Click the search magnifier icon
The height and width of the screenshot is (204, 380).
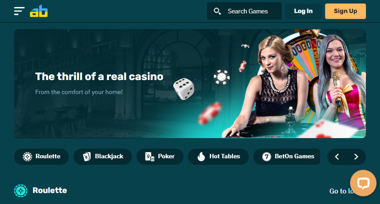[x=217, y=11]
